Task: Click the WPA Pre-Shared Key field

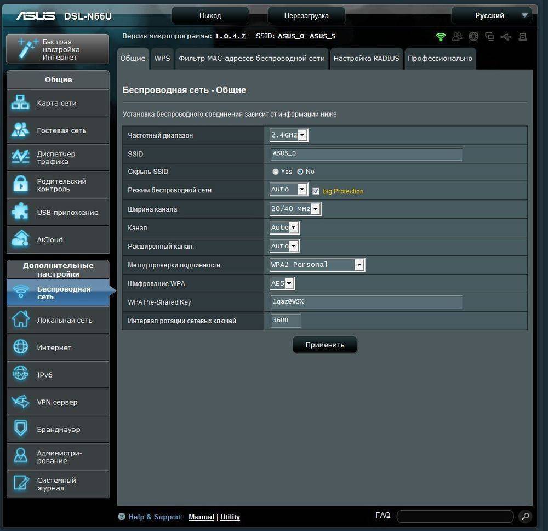Action: (x=366, y=302)
